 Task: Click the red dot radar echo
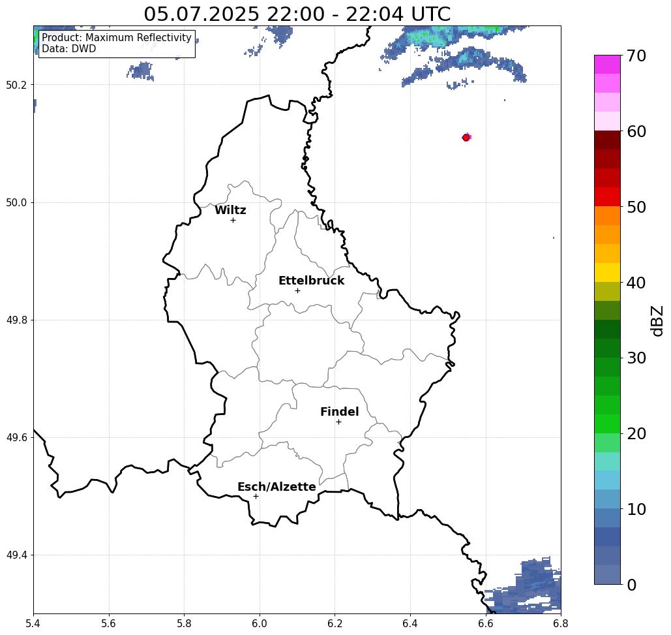pyautogui.click(x=466, y=138)
